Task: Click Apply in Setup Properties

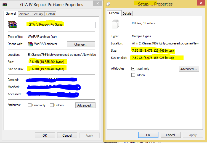Action: click(x=193, y=135)
